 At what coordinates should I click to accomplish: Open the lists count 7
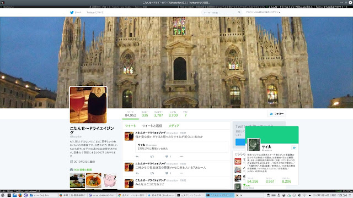click(185, 114)
